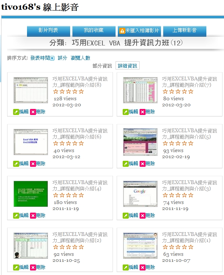Open video title 課程範例與介紹(6)
This screenshot has width=224, height=275.
tap(80, 134)
